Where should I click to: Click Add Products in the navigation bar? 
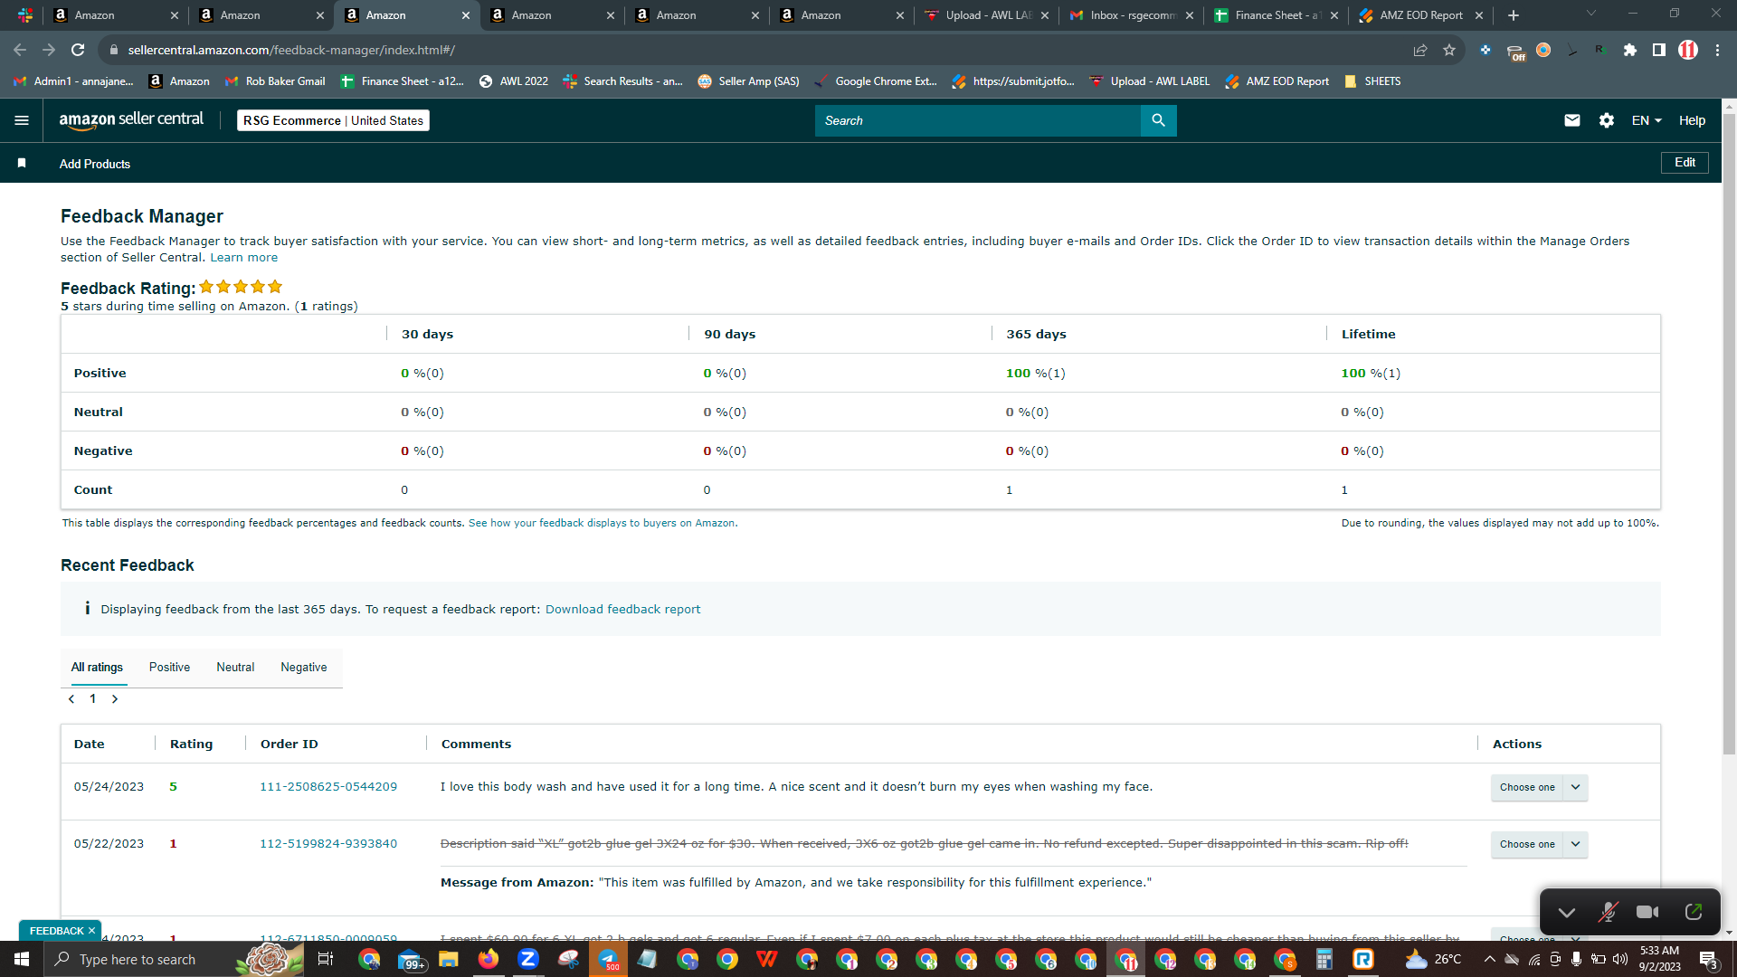click(x=95, y=164)
